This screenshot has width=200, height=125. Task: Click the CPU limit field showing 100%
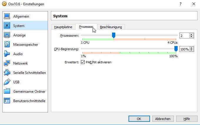tap(184, 49)
